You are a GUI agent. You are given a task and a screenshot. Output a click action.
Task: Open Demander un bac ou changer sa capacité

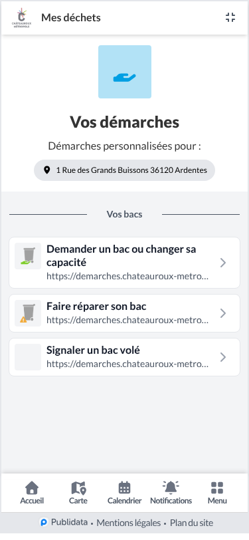click(125, 263)
